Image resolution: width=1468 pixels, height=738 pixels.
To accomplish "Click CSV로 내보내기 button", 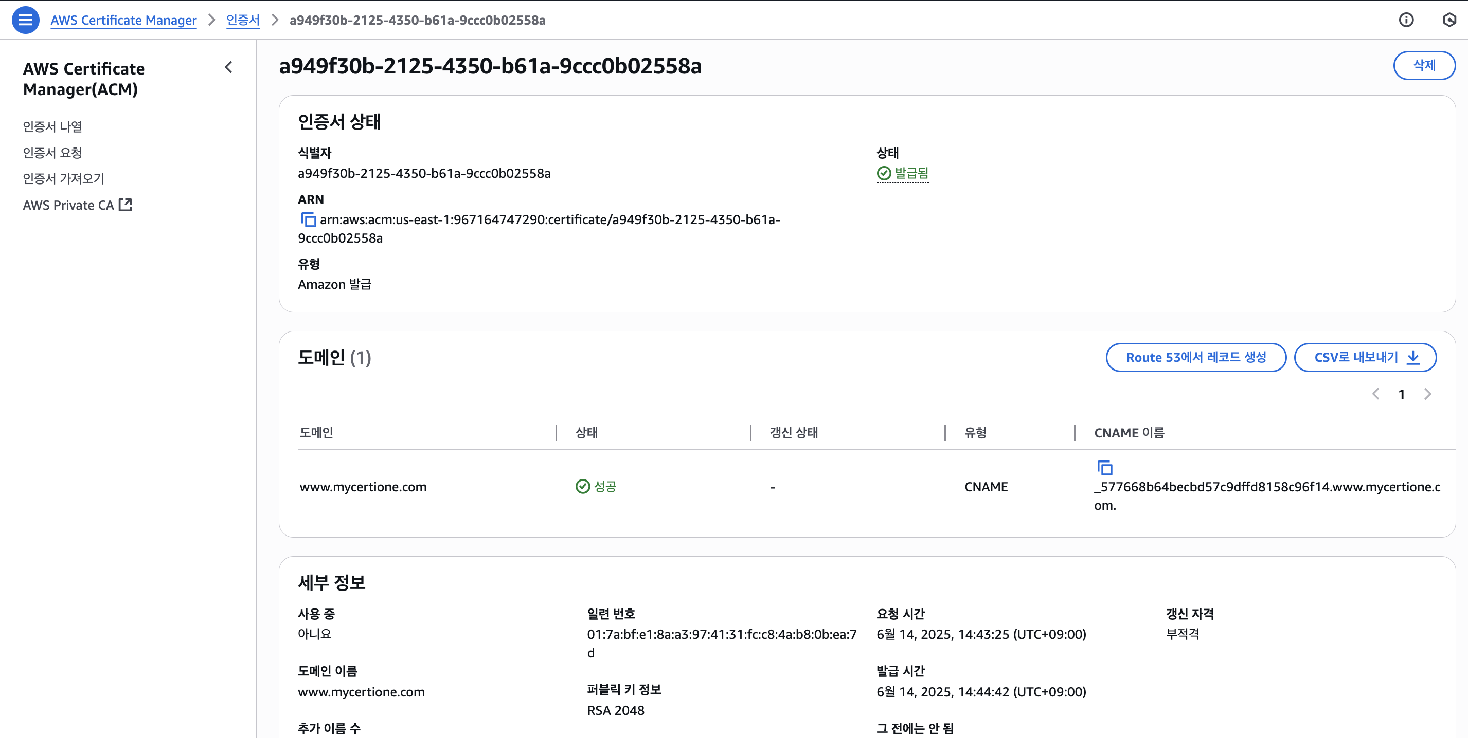I will click(x=1365, y=357).
